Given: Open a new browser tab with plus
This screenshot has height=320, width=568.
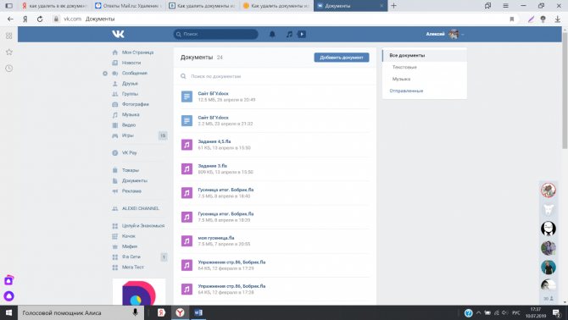Looking at the screenshot, I should tap(393, 6).
